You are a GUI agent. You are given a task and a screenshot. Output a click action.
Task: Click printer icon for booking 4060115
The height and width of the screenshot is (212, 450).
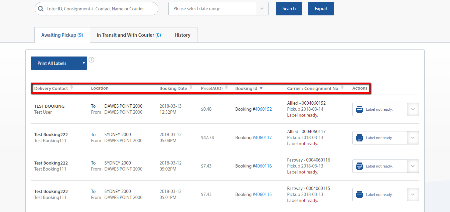pos(359,195)
